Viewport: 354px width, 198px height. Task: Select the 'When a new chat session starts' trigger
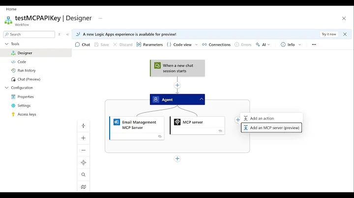pos(177,68)
